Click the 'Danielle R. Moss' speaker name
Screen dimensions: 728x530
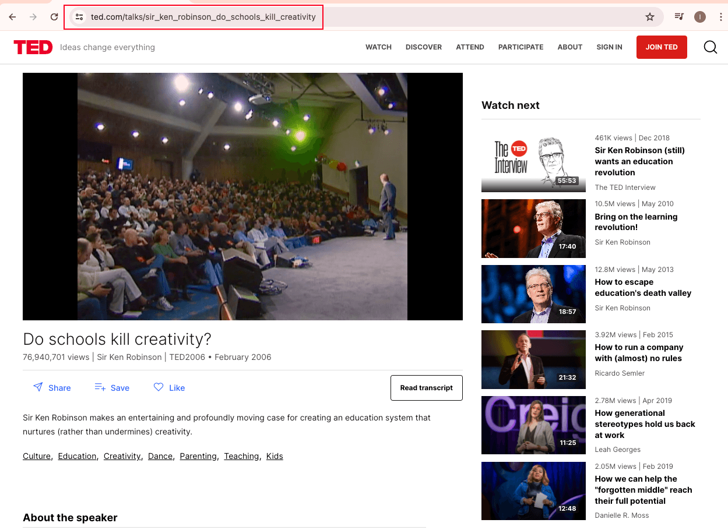coord(622,515)
